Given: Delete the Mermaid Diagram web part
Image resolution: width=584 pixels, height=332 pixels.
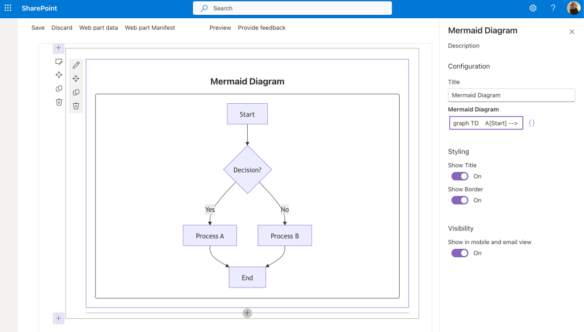Looking at the screenshot, I should [x=76, y=106].
